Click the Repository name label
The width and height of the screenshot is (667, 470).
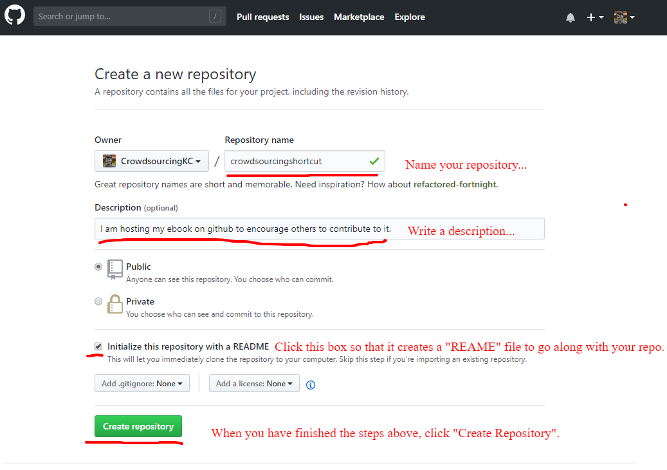[x=259, y=140]
